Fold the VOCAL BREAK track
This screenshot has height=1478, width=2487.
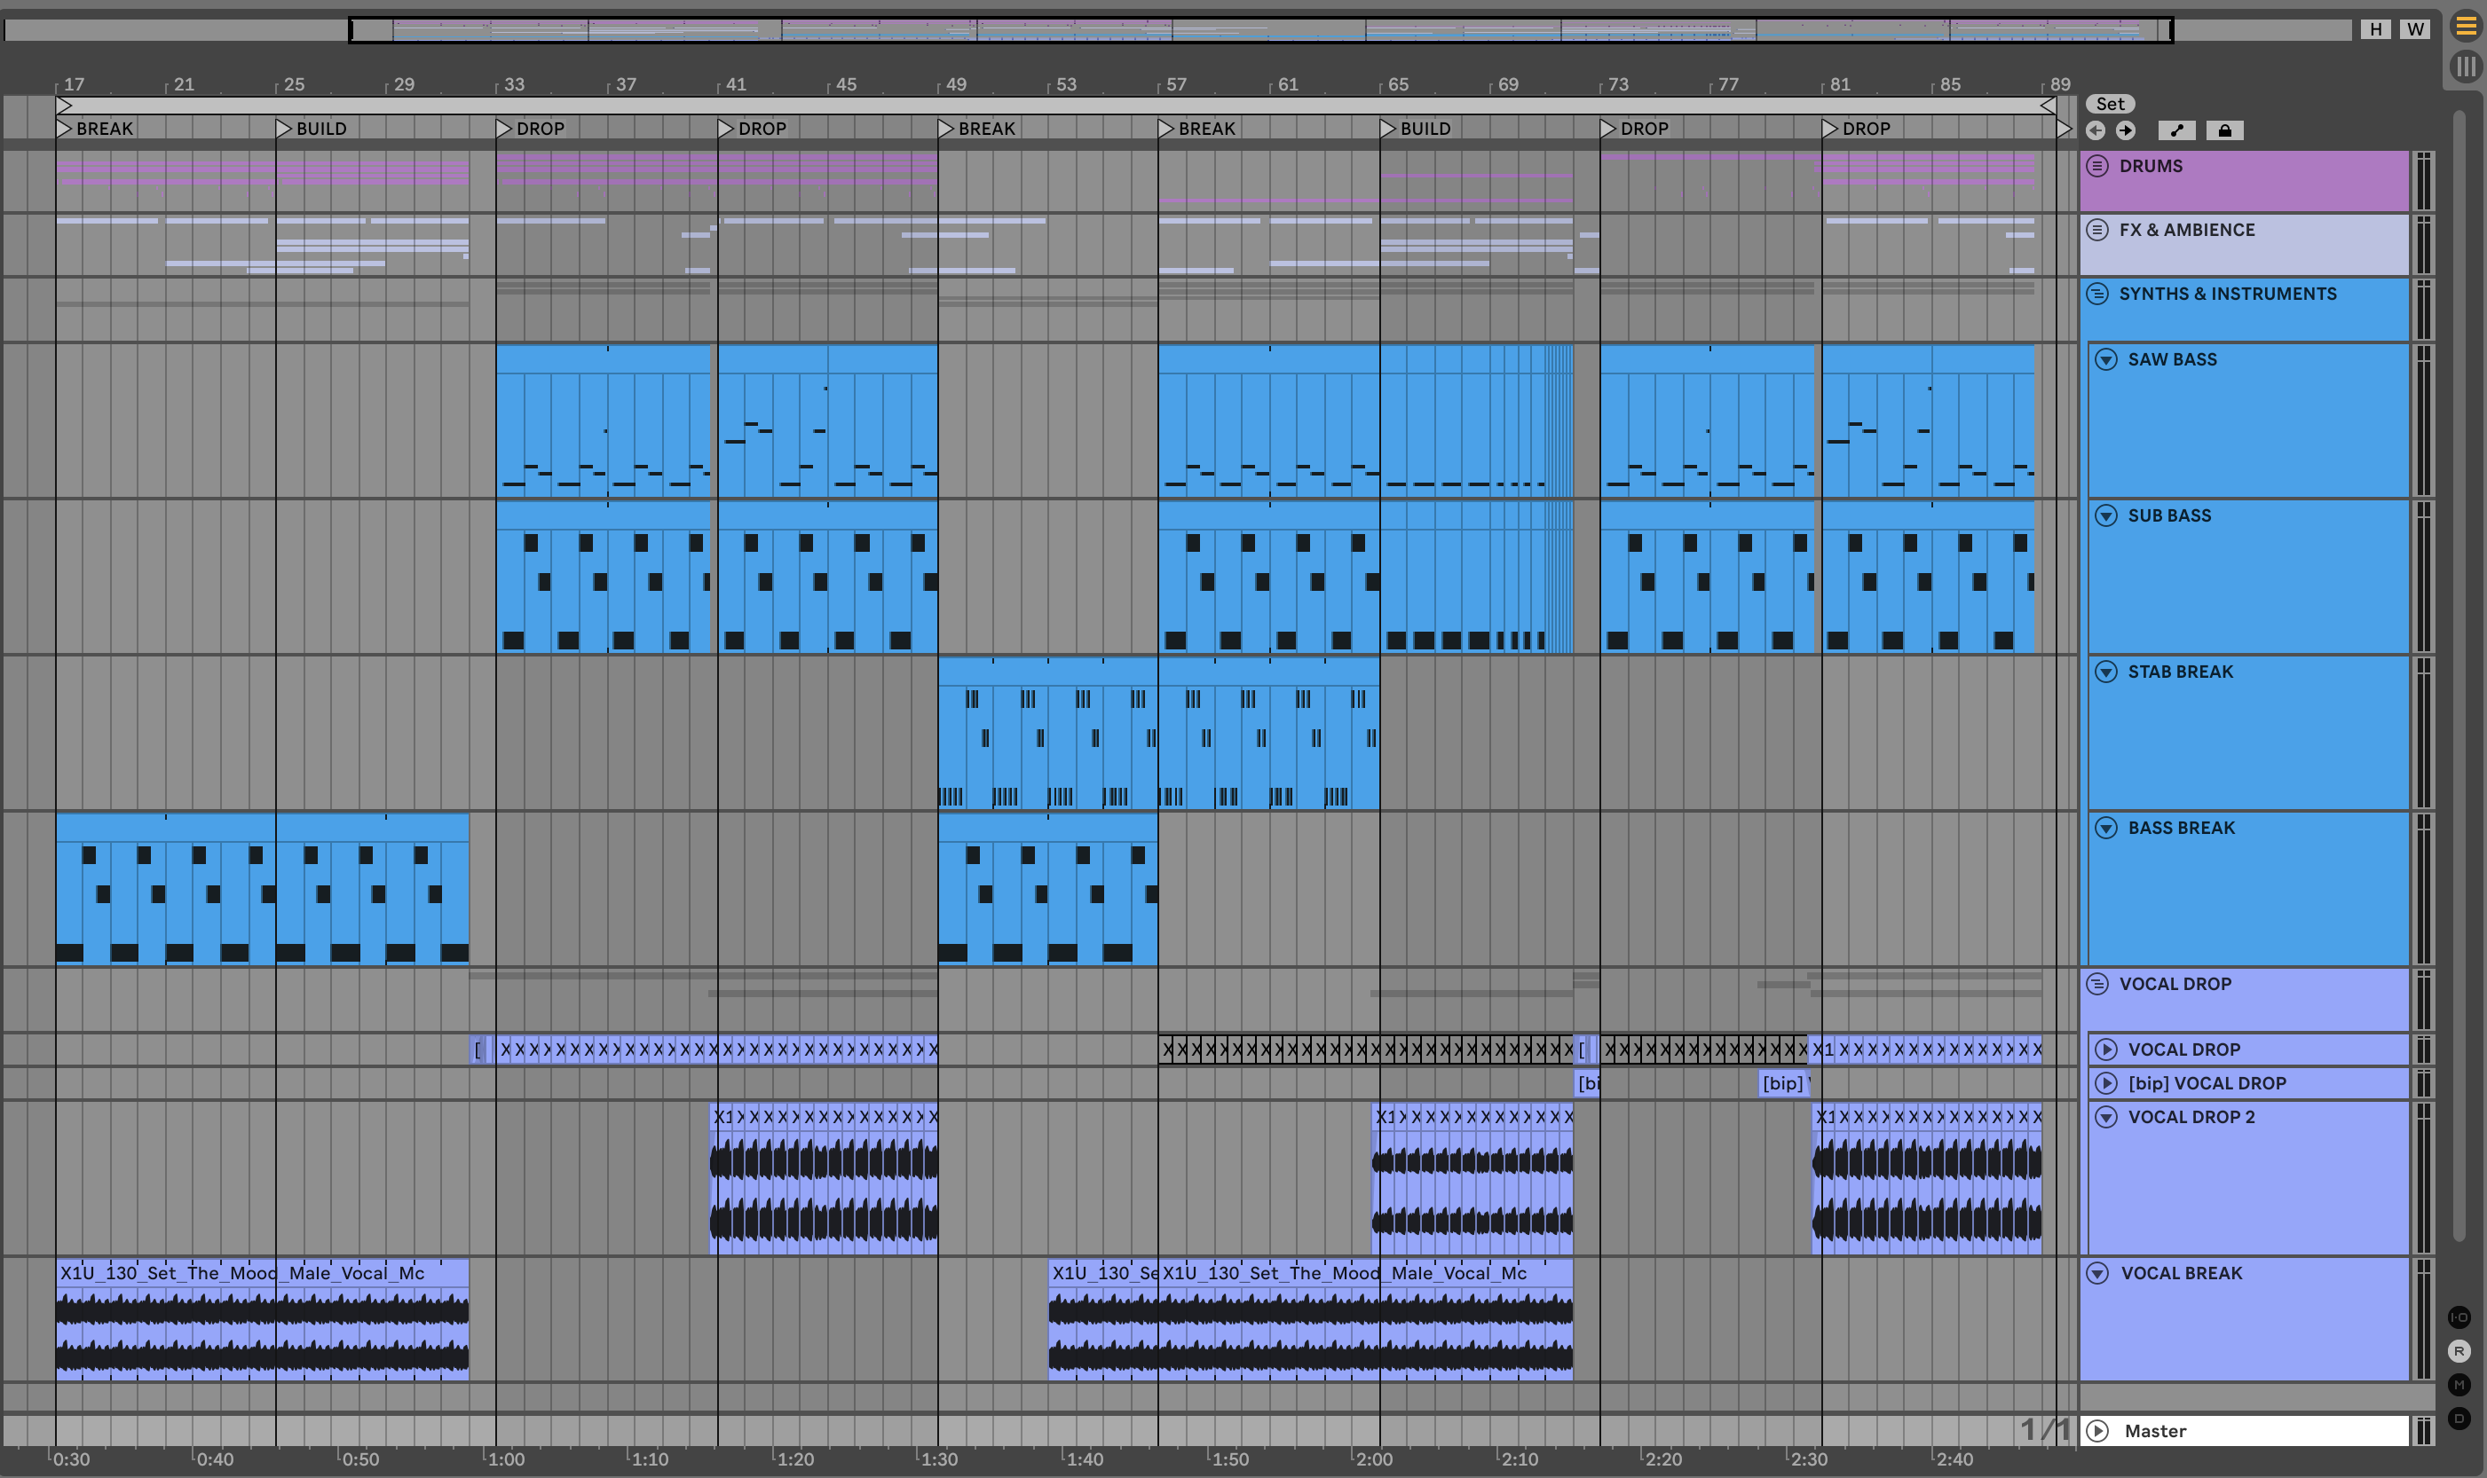(x=2097, y=1273)
